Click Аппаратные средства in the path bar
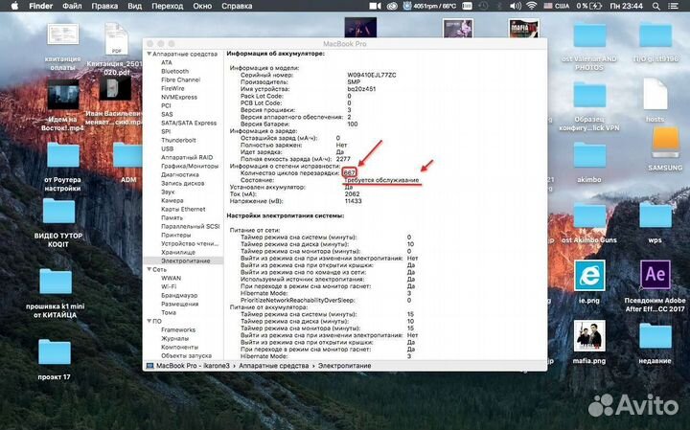Screen dimensions: 690x430 (x=274, y=366)
